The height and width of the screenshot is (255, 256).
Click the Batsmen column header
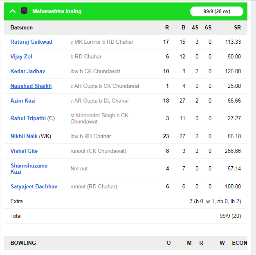22,27
